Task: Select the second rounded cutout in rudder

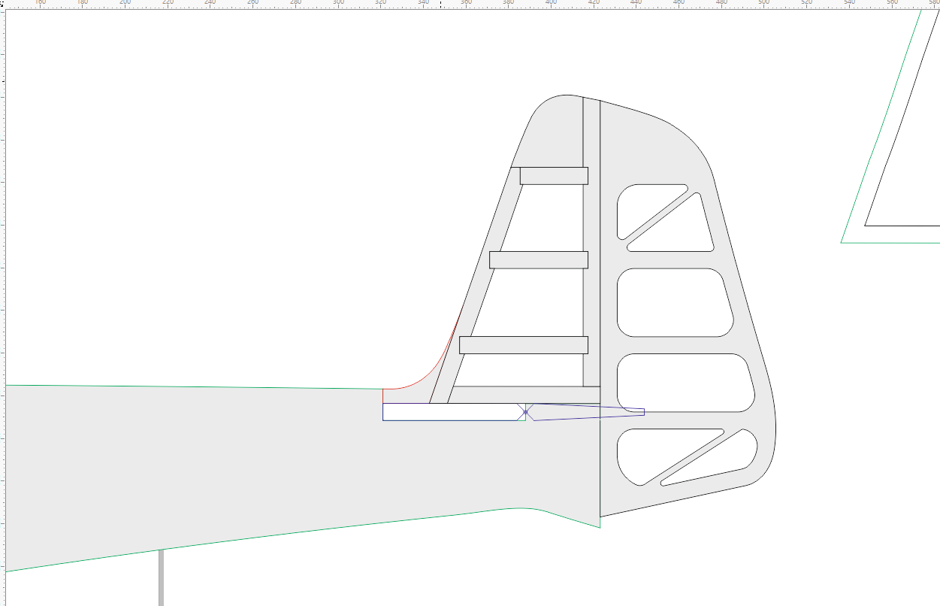Action: [x=673, y=302]
